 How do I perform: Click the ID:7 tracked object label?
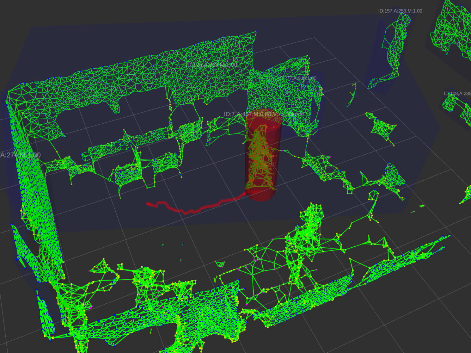click(x=264, y=114)
